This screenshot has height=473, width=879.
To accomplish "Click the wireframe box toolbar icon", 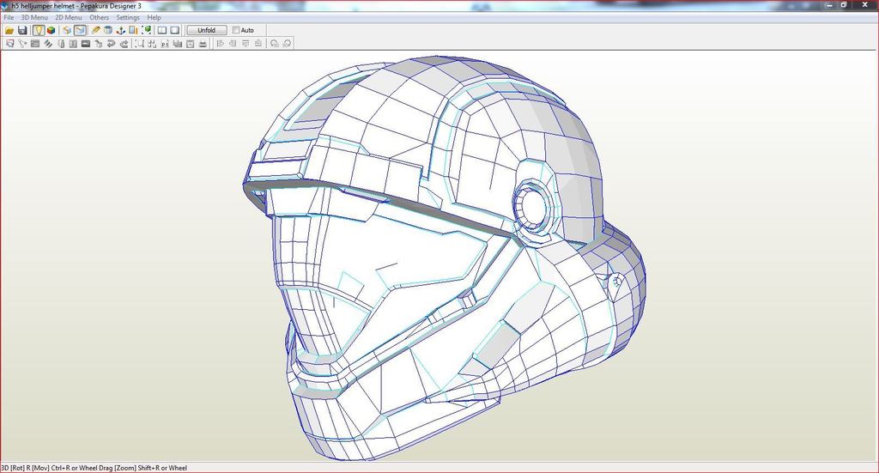I will (67, 30).
